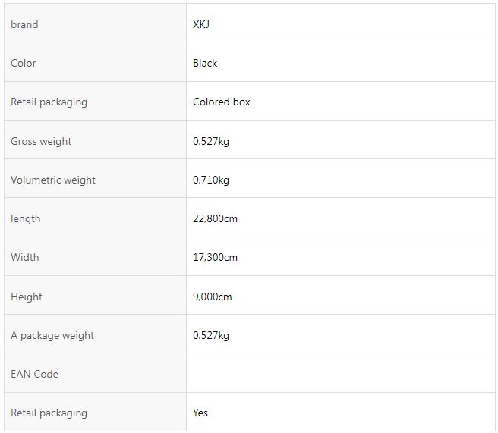The height and width of the screenshot is (433, 498).
Task: Click the 'Volumetric weight' label
Action: point(53,180)
